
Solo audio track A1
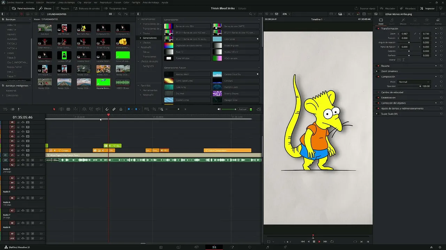coord(28,160)
